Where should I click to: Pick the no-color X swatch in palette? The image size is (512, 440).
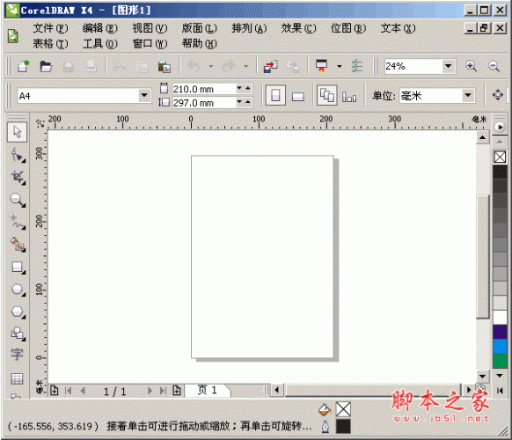pyautogui.click(x=500, y=158)
